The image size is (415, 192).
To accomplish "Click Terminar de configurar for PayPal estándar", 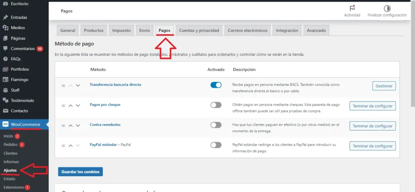I will pos(373,146).
